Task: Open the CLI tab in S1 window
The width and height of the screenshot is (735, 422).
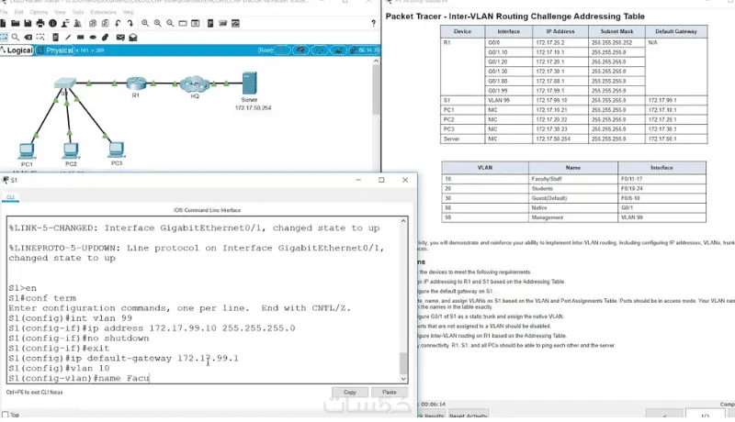Action: 10,197
